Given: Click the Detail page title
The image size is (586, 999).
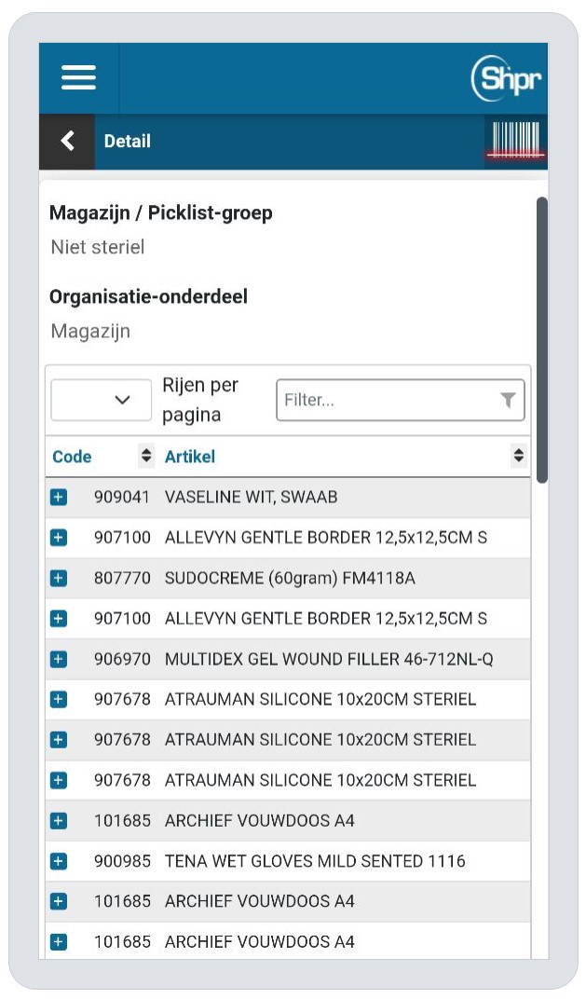Looking at the screenshot, I should click(128, 142).
